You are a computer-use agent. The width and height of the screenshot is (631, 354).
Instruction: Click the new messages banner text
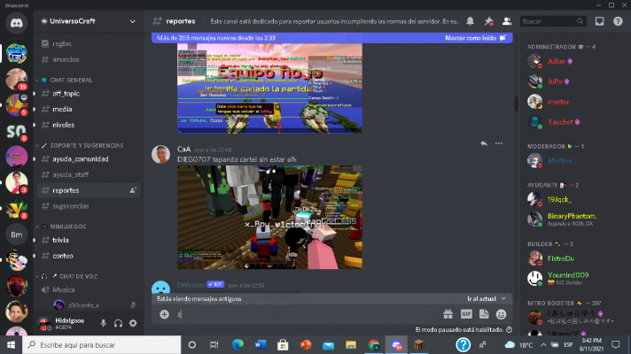click(216, 38)
